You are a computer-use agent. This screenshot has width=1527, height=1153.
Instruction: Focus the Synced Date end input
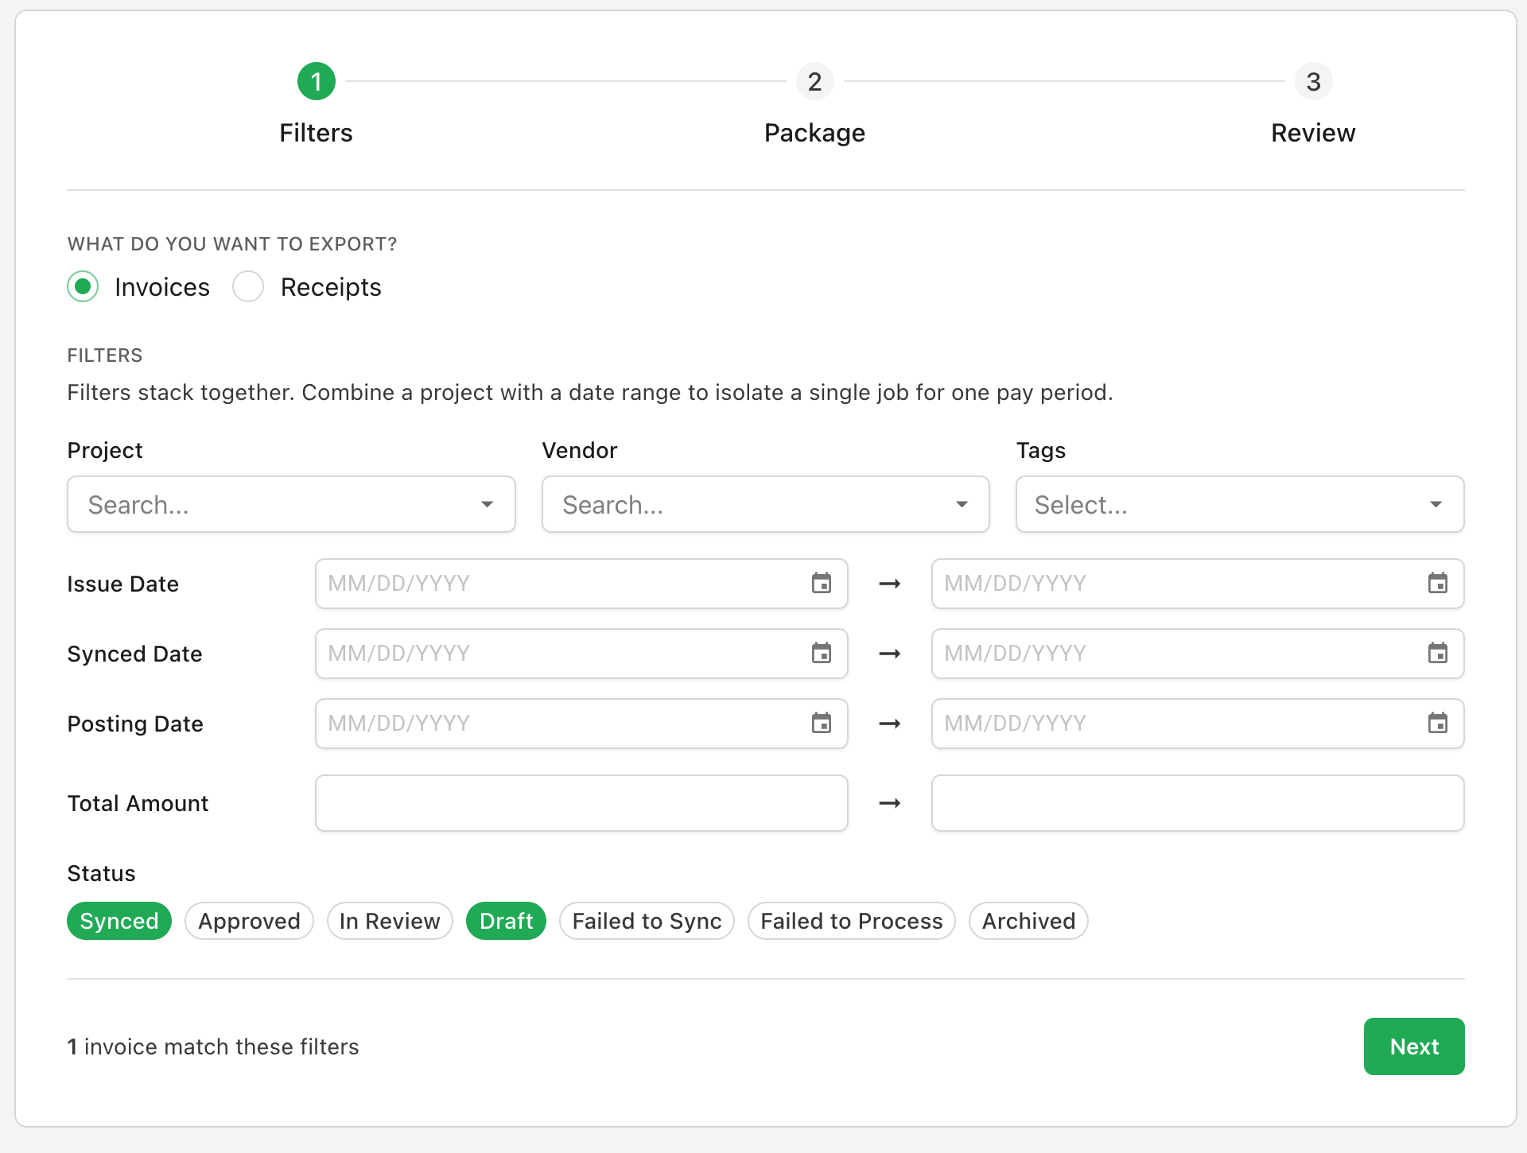1198,653
